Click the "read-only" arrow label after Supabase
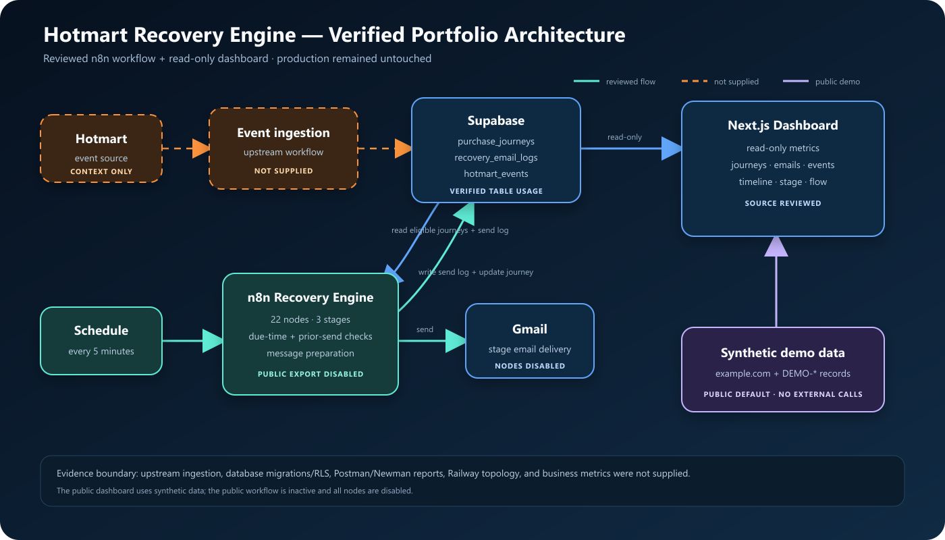The image size is (945, 540). pyautogui.click(x=624, y=137)
